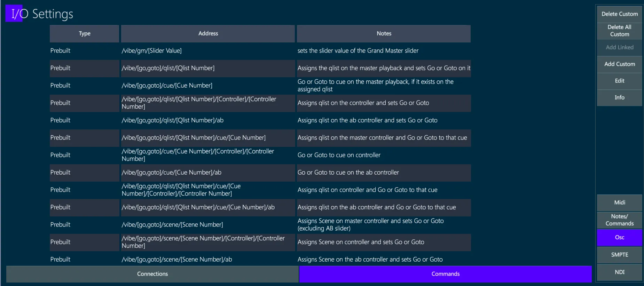Click the Notes column header
This screenshot has height=286, width=644.
pyautogui.click(x=384, y=33)
